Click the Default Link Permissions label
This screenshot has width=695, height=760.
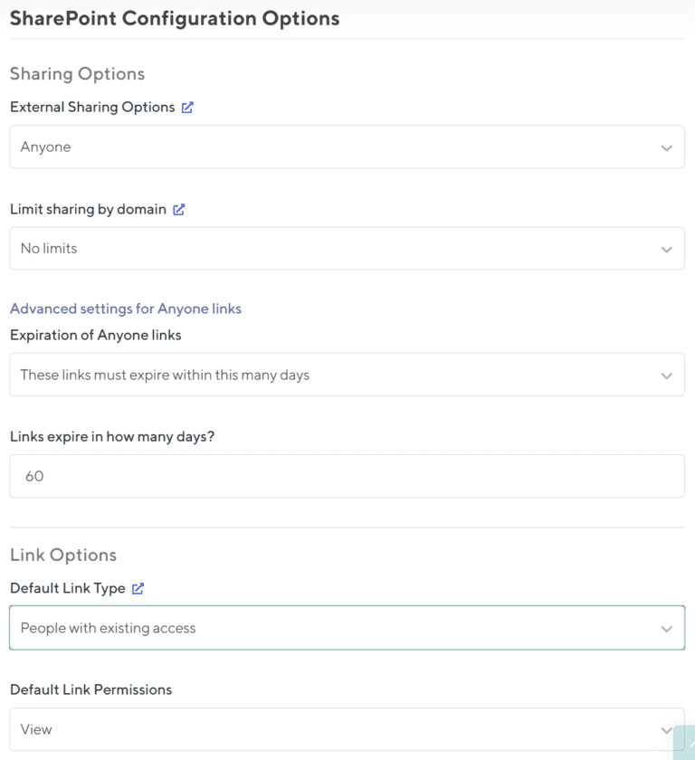coord(91,689)
